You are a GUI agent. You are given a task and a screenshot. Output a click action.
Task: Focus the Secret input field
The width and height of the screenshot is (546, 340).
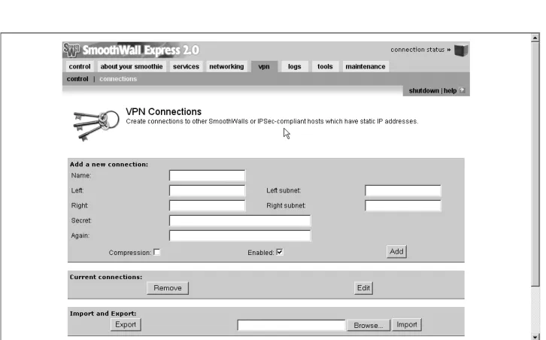240,220
